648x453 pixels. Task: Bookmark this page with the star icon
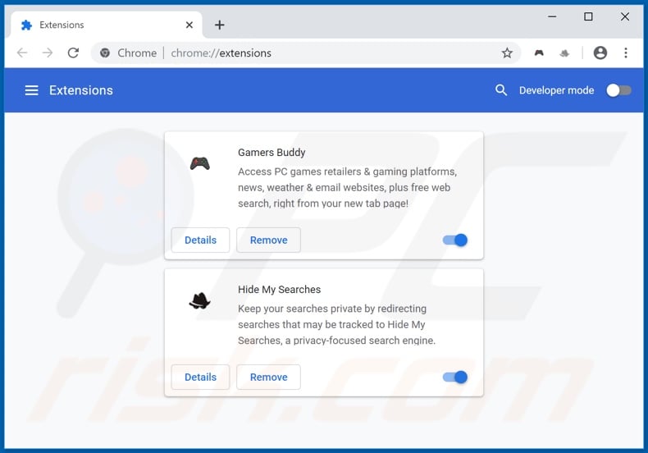(x=507, y=53)
